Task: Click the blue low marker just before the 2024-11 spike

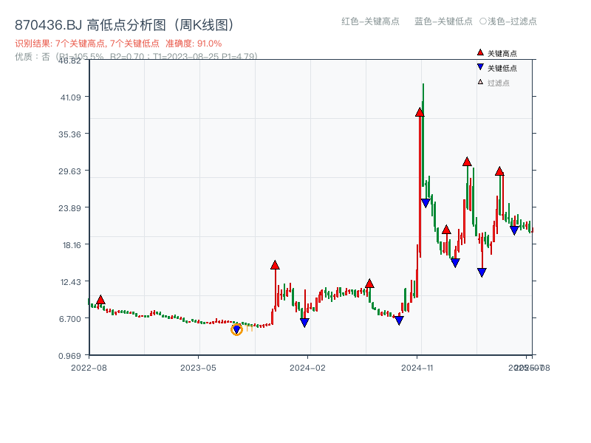Action: point(399,320)
